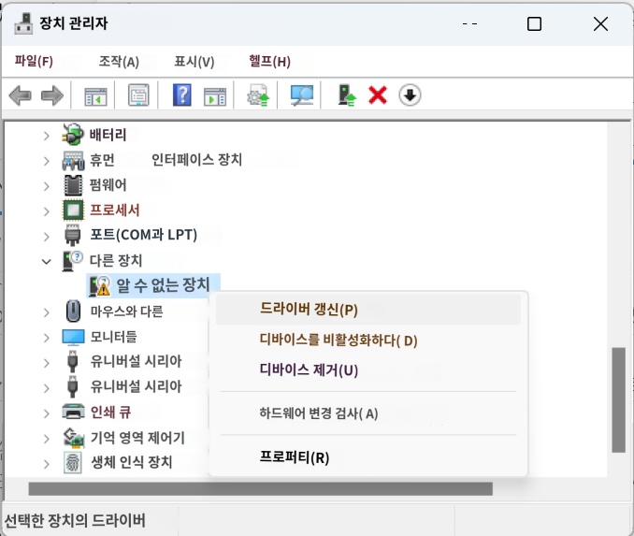Expand the 생체 인식 장치 category

(47, 464)
